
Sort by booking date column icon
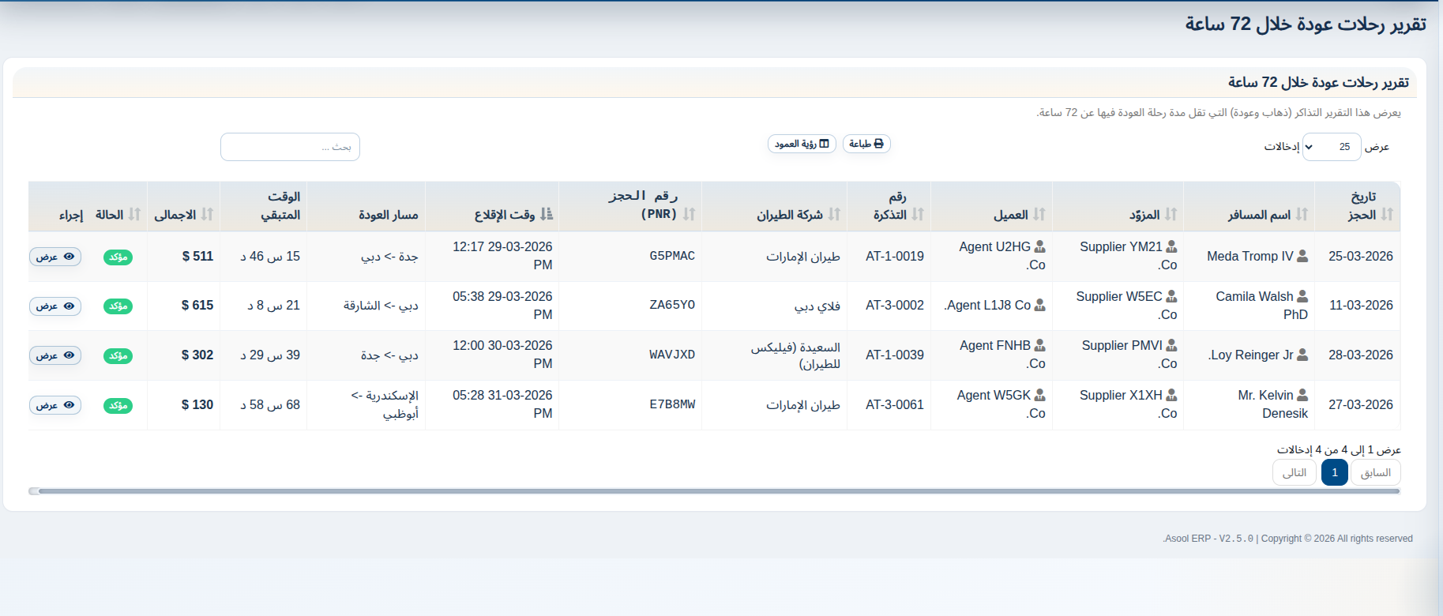tap(1387, 214)
